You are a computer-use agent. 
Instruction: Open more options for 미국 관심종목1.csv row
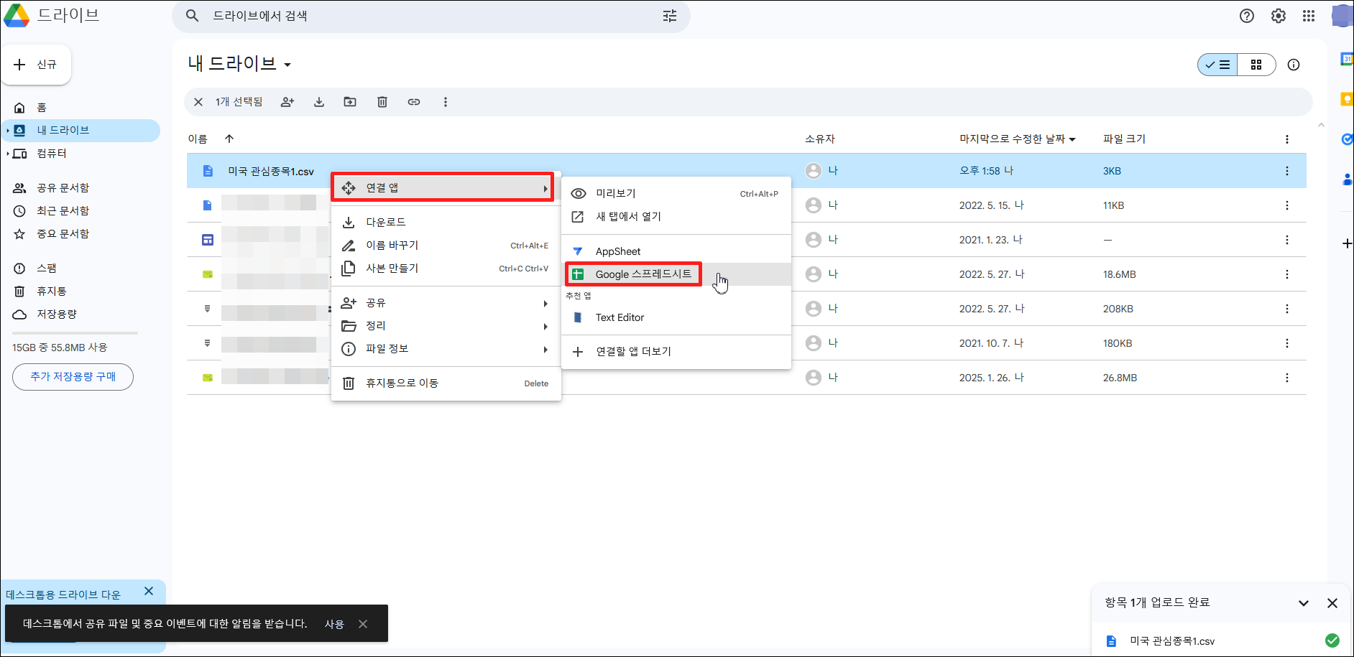click(x=1286, y=171)
